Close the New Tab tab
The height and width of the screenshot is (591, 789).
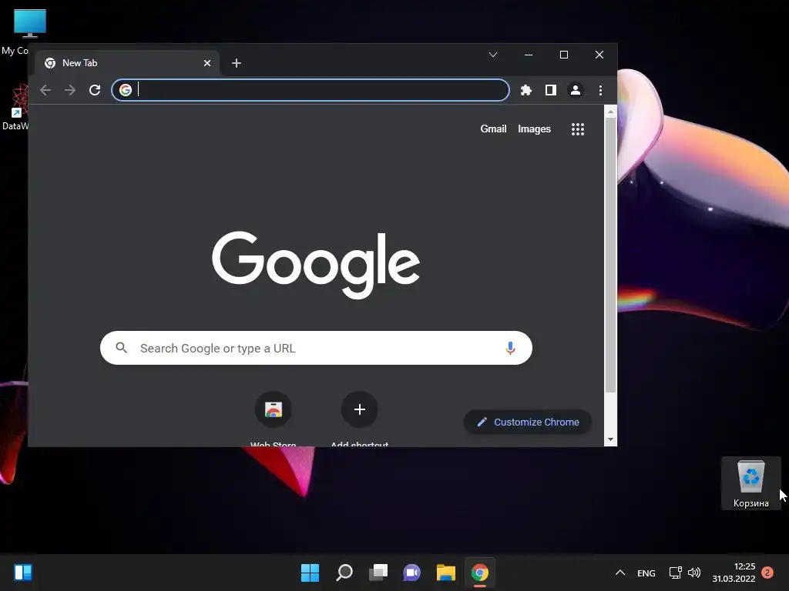click(x=206, y=63)
